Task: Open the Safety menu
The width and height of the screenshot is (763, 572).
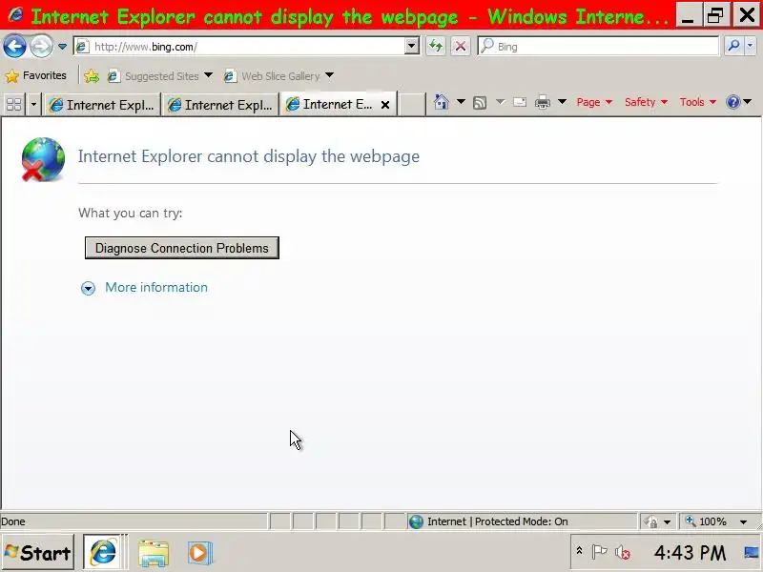Action: pos(646,102)
